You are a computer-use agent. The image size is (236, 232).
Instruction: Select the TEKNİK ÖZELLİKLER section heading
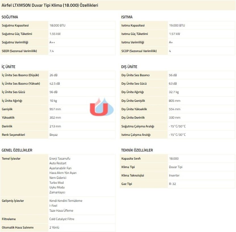[x=137, y=150]
